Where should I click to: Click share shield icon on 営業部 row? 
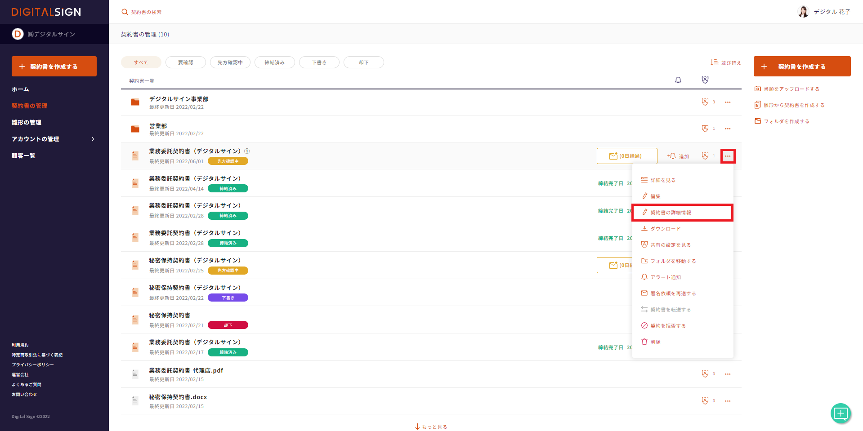(705, 129)
